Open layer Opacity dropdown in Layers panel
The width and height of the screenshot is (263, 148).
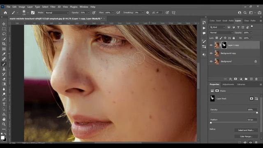pyautogui.click(x=251, y=33)
